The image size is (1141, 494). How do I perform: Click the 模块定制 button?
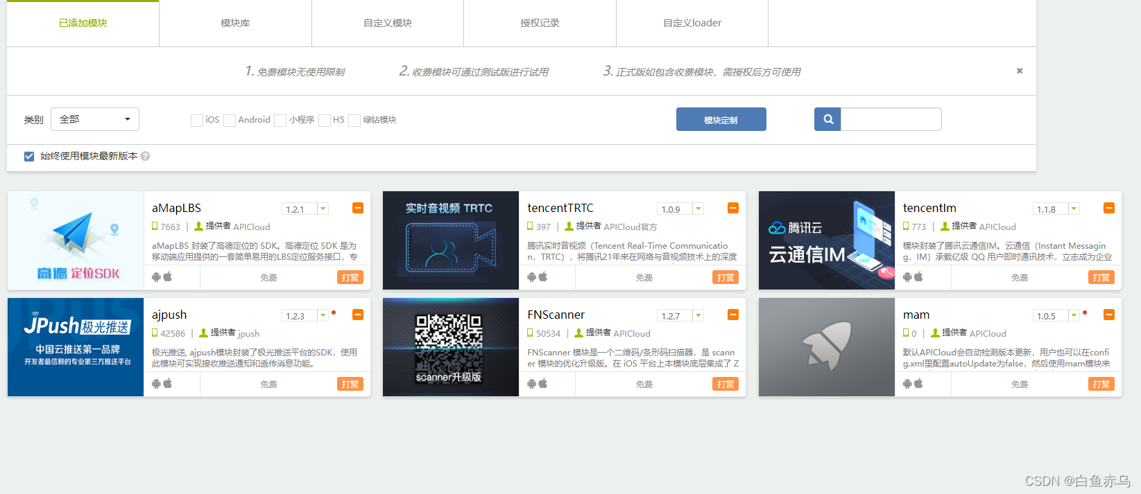coord(721,119)
